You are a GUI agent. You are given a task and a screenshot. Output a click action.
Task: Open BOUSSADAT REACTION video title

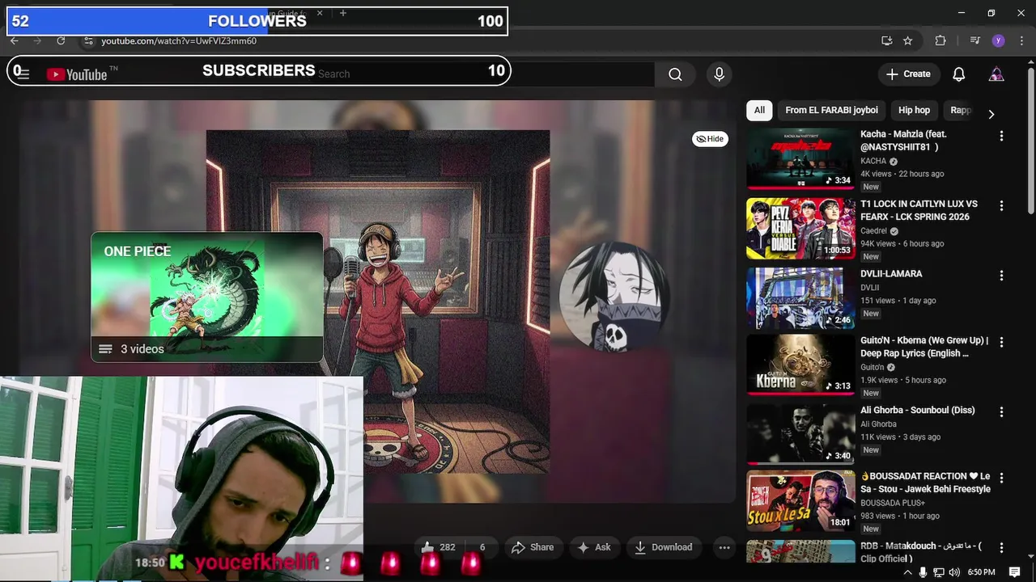tap(925, 483)
